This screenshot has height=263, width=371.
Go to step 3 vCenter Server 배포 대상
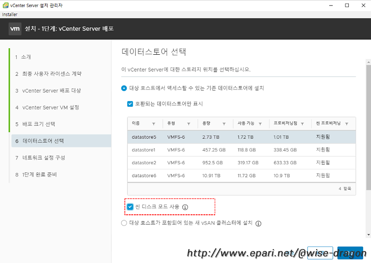pos(48,90)
